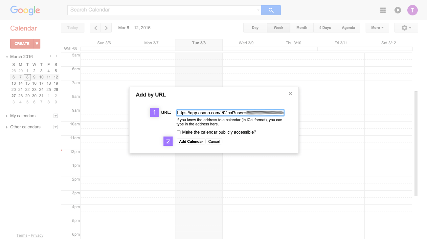Check Make the calendar publicly accessible
This screenshot has height=239, width=427.
[x=179, y=132]
